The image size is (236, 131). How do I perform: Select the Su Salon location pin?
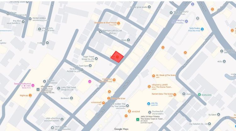click(x=219, y=114)
